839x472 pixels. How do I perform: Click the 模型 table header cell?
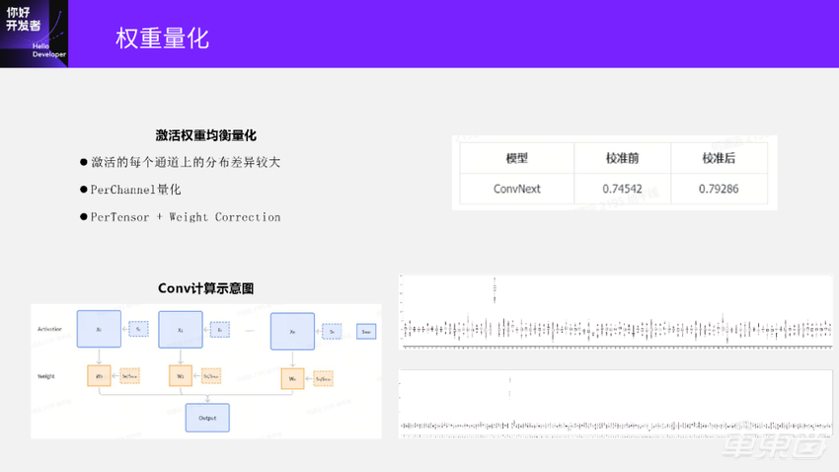[517, 158]
